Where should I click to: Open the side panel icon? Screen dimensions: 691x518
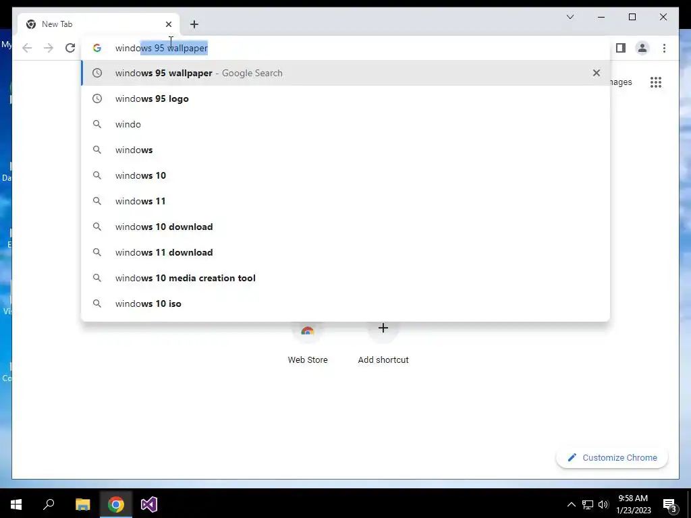pyautogui.click(x=621, y=48)
